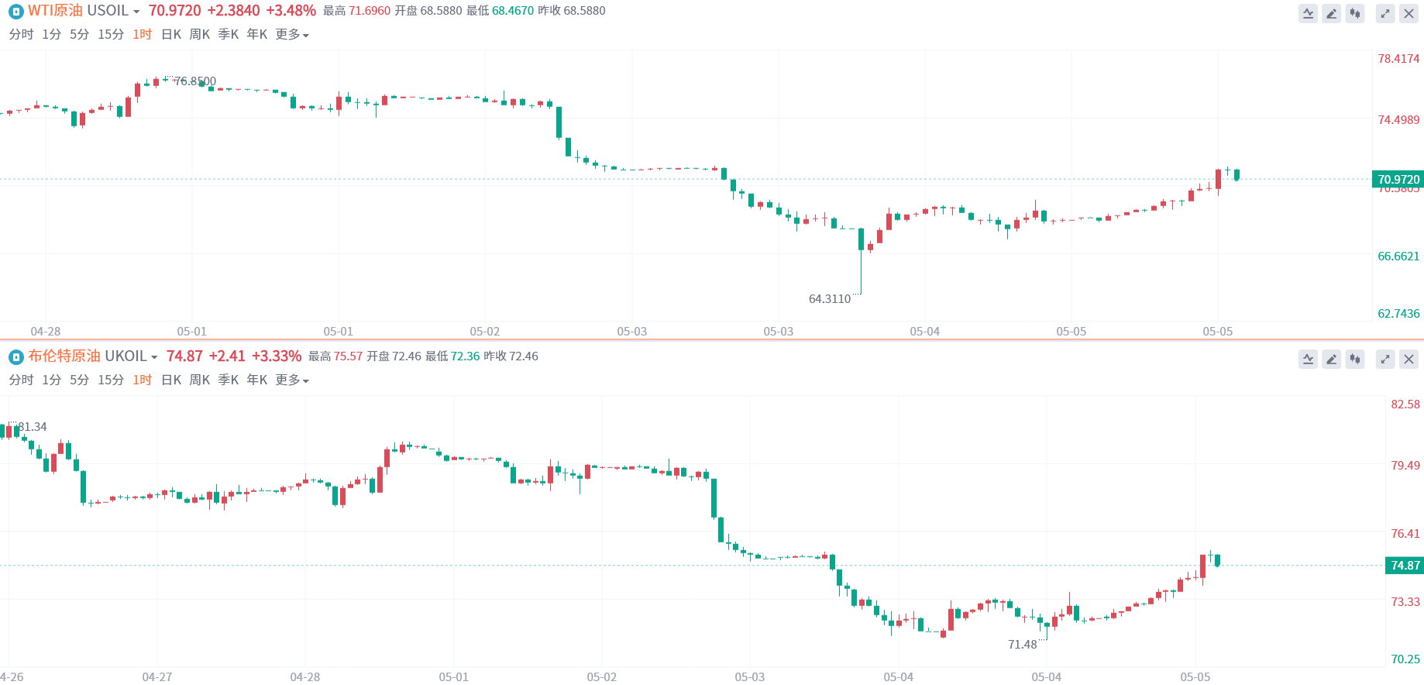Close the Brent crude chart panel
Image resolution: width=1424 pixels, height=685 pixels.
click(1409, 359)
